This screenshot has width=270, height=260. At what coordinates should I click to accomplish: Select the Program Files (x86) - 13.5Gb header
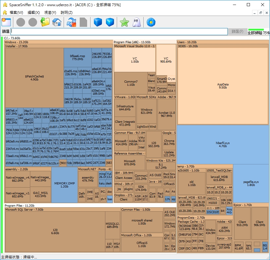click(x=145, y=42)
